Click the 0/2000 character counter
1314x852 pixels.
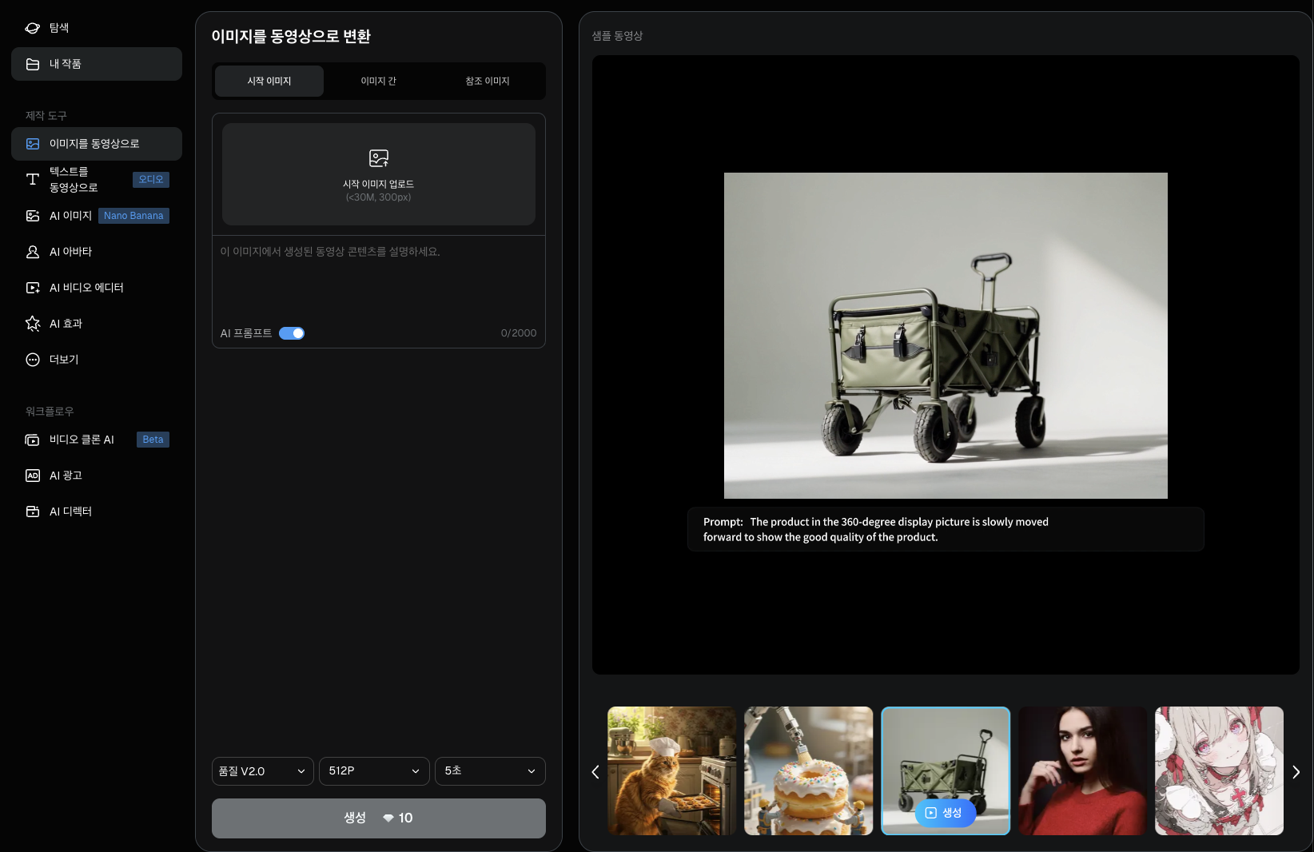(519, 333)
